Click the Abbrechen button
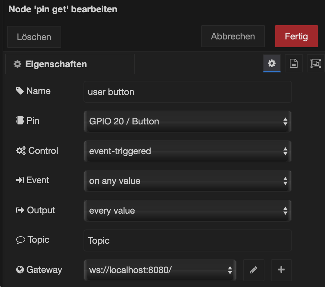The image size is (325, 287). tap(233, 37)
